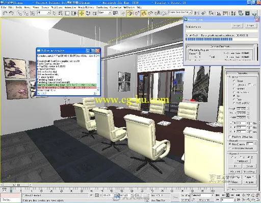Click the highlighted Select and Move tool
This screenshot has width=261, height=203.
[82, 13]
